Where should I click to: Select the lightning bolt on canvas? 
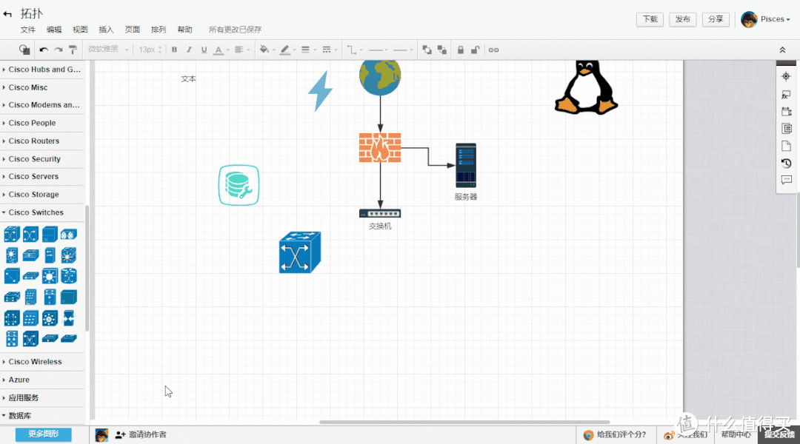point(321,91)
